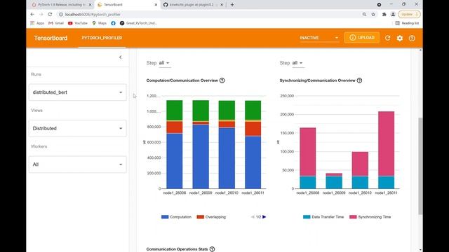This screenshot has height=252, width=449.
Task: Switch to the PyTorch 1.9 Release browser tab
Action: 62,5
